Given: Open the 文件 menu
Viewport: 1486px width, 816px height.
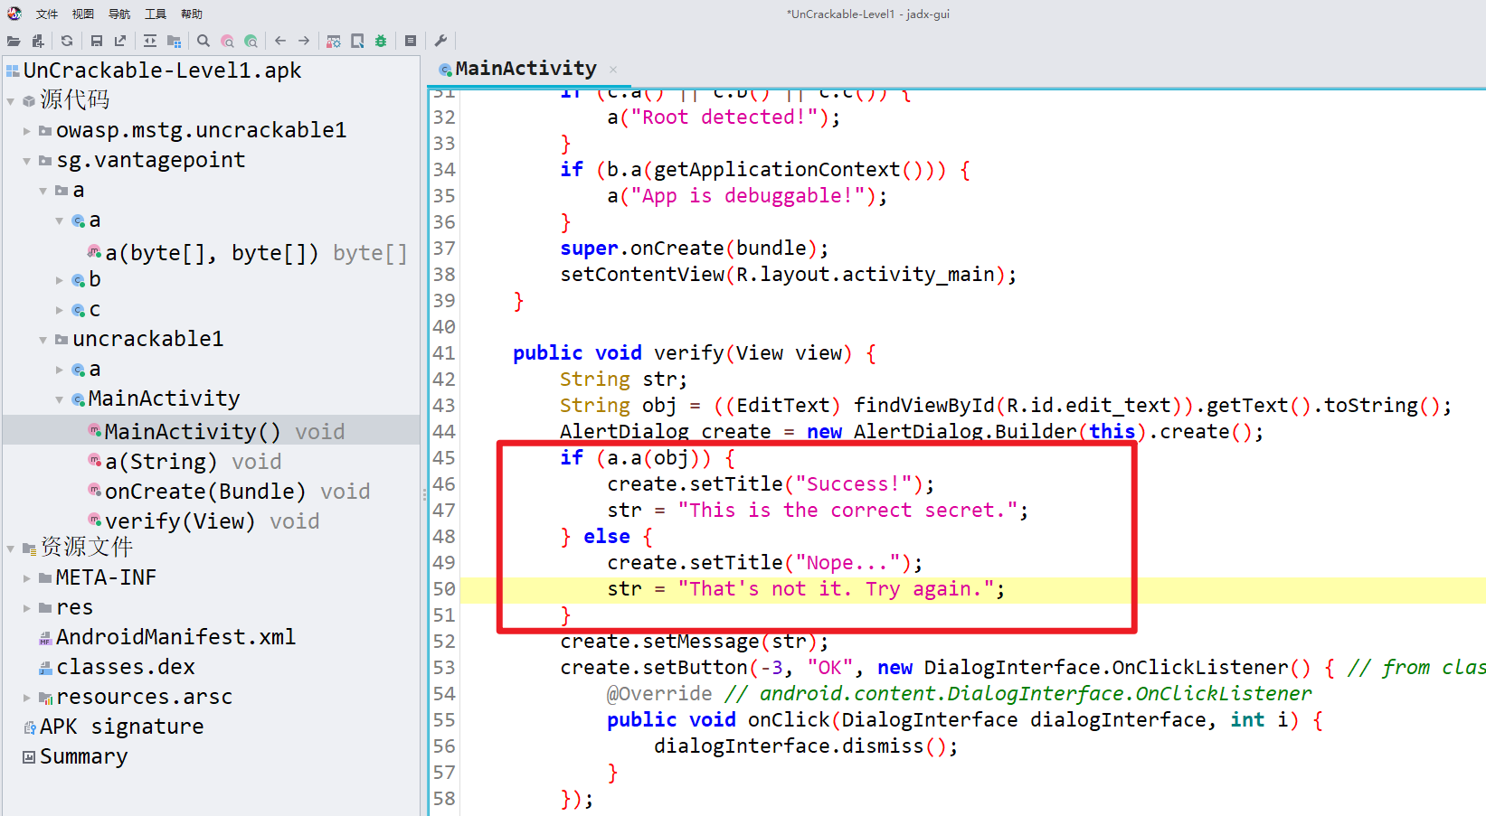Looking at the screenshot, I should point(47,14).
